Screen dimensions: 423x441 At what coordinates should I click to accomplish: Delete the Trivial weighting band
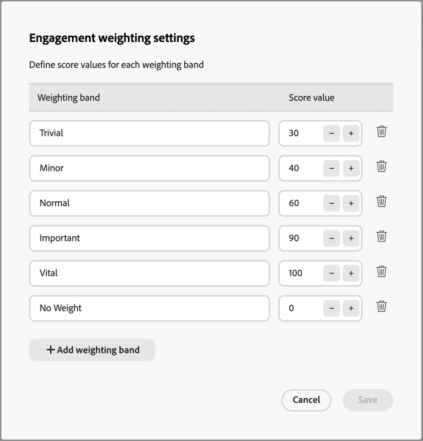coord(382,132)
